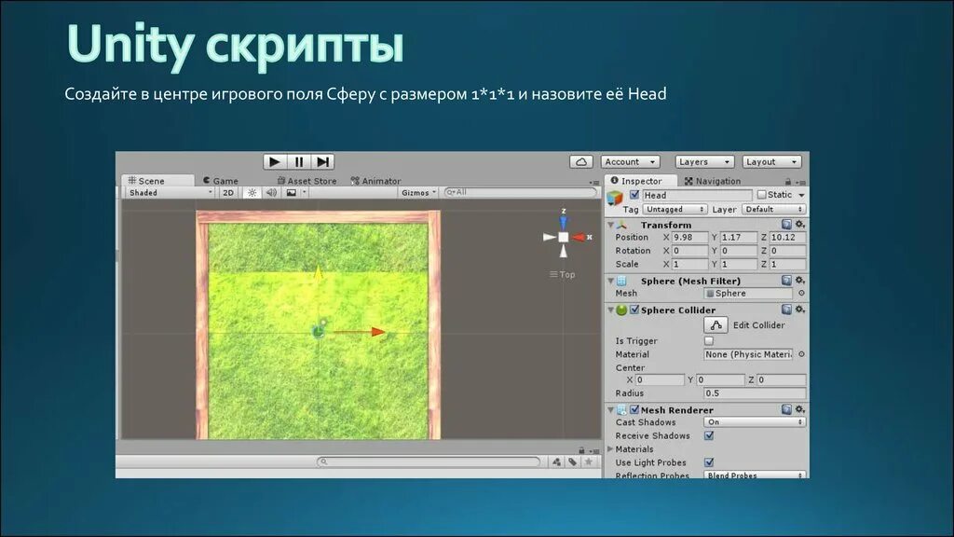Toggle scene effects image icon

click(x=292, y=192)
